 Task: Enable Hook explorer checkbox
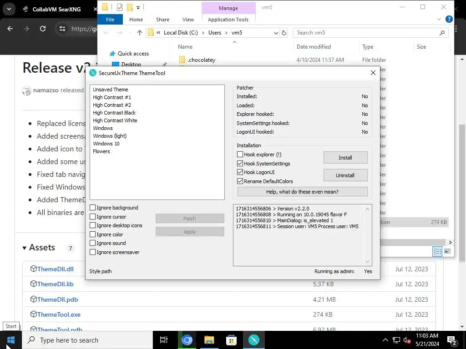(240, 155)
